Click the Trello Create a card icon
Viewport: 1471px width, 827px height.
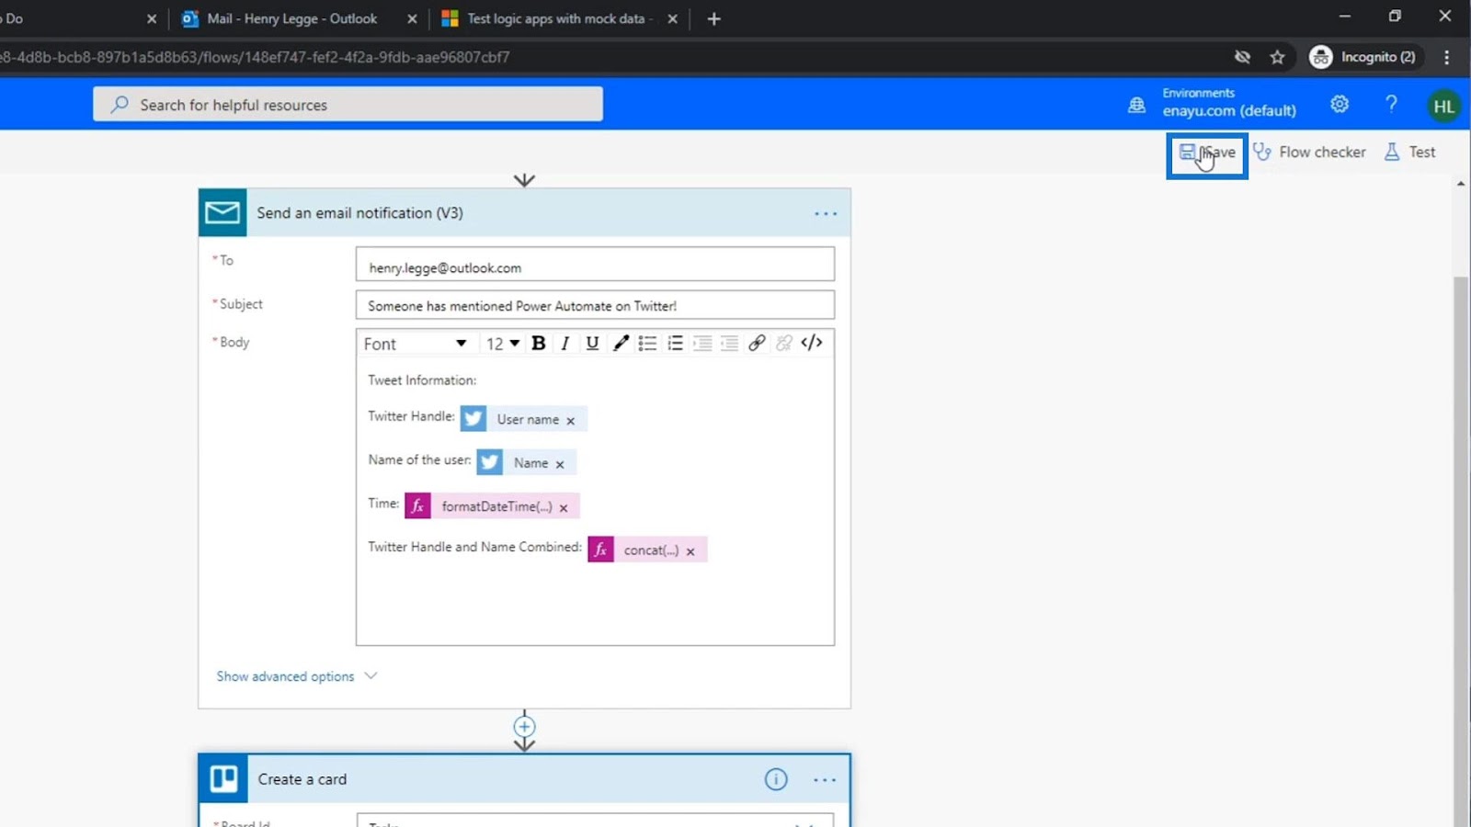click(x=223, y=779)
